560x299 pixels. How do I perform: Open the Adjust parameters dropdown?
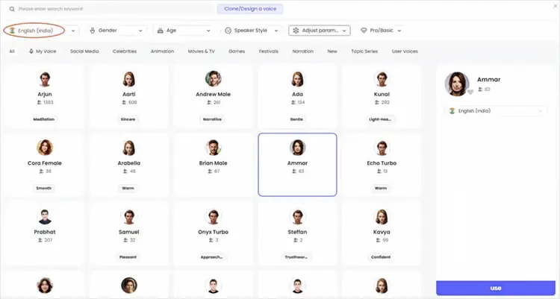pyautogui.click(x=320, y=31)
